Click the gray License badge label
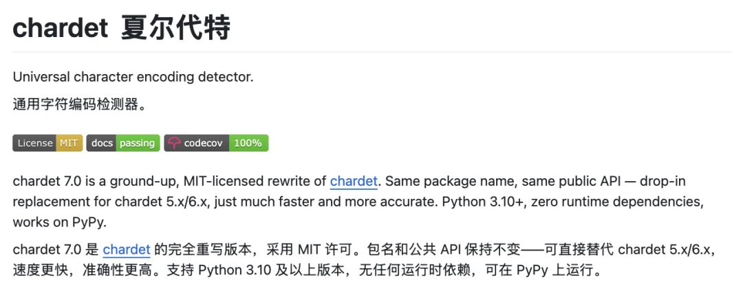This screenshot has width=743, height=286. pos(35,143)
